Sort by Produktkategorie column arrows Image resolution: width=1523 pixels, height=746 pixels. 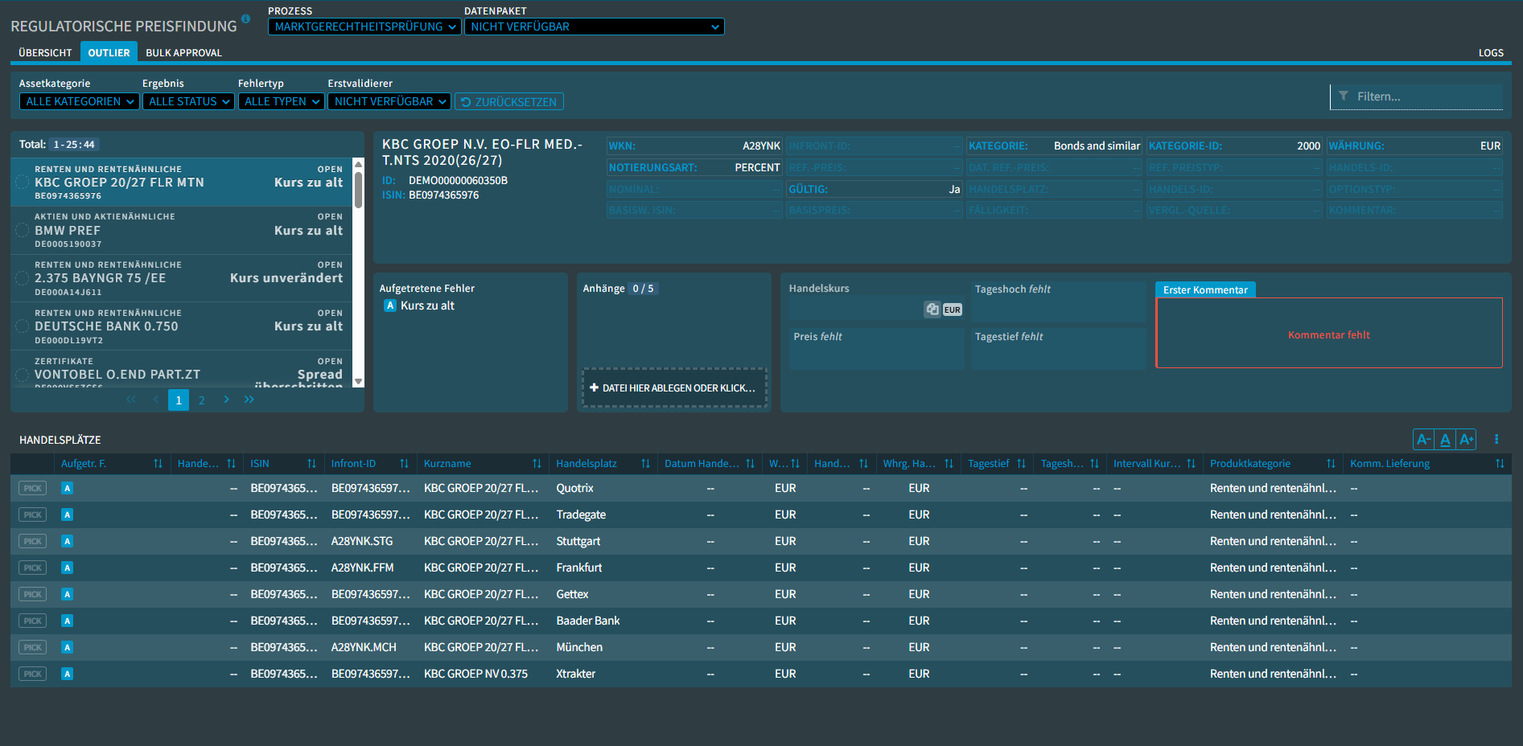(x=1331, y=464)
